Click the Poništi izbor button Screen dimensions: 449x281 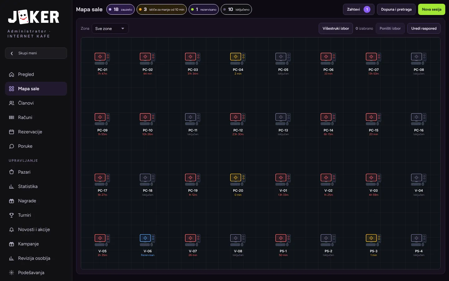(x=390, y=28)
